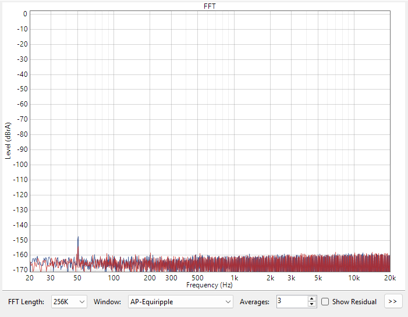Screen dimensions: 408x317
Task: Click the >> expand button
Action: pos(393,301)
